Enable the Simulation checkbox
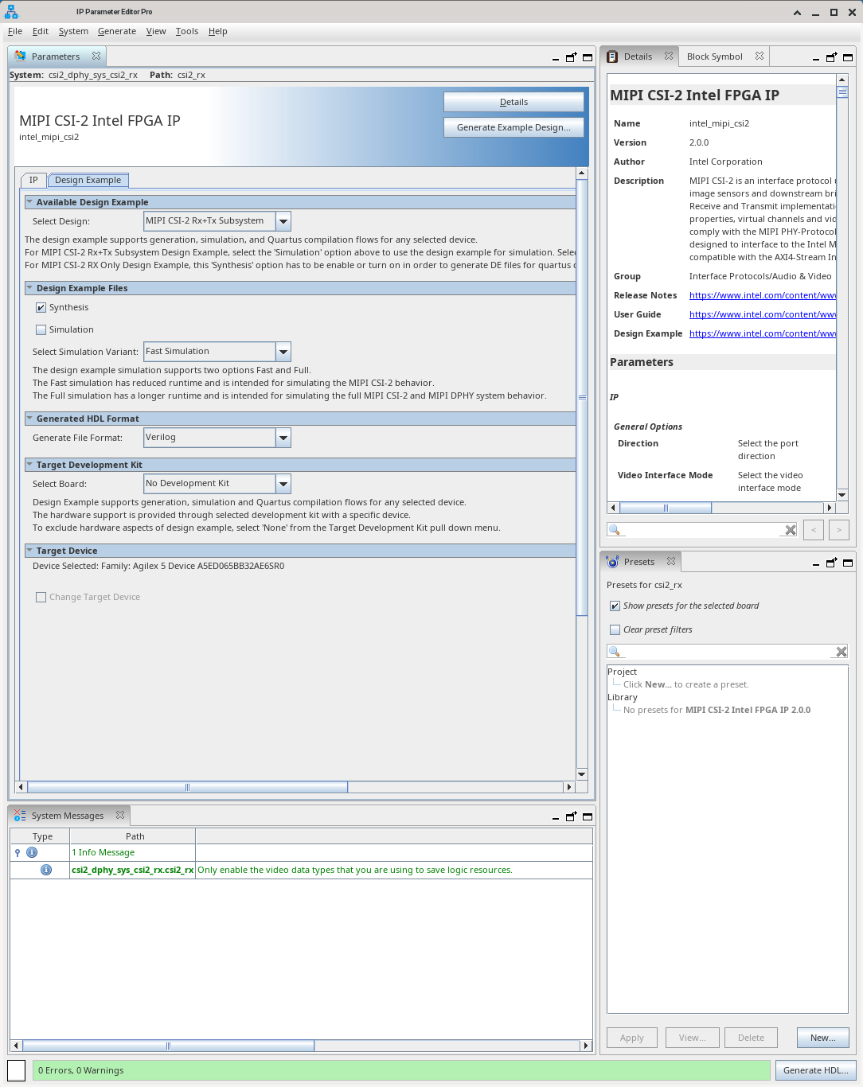Viewport: 863px width, 1087px height. click(x=41, y=329)
